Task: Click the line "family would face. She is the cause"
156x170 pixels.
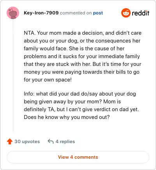Action: coord(74,48)
